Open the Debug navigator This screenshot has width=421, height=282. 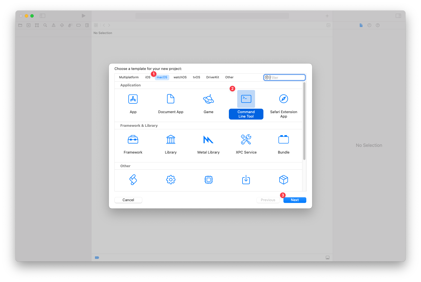click(70, 25)
